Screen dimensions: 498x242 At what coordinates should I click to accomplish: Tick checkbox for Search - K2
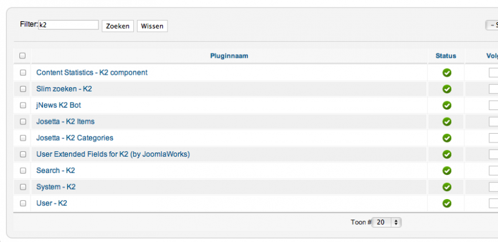[x=23, y=170]
